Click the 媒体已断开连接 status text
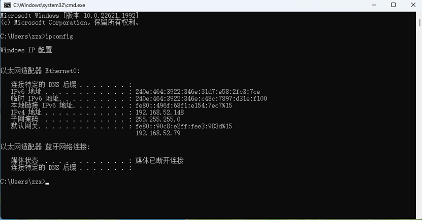The height and width of the screenshot is (220, 422). tap(159, 161)
